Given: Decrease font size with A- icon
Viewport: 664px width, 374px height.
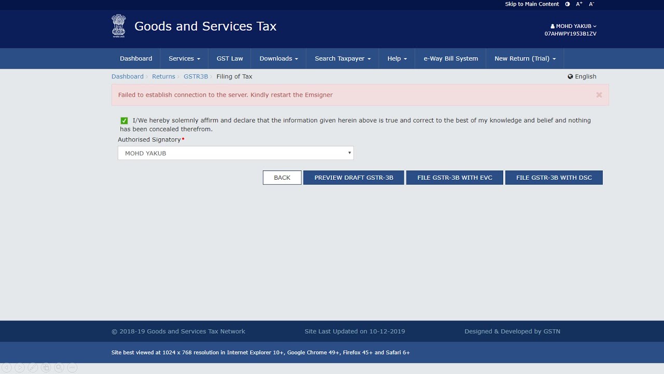Looking at the screenshot, I should 591,4.
